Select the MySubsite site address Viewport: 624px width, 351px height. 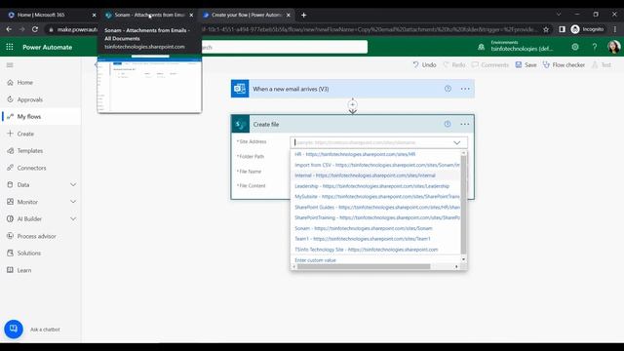click(377, 196)
